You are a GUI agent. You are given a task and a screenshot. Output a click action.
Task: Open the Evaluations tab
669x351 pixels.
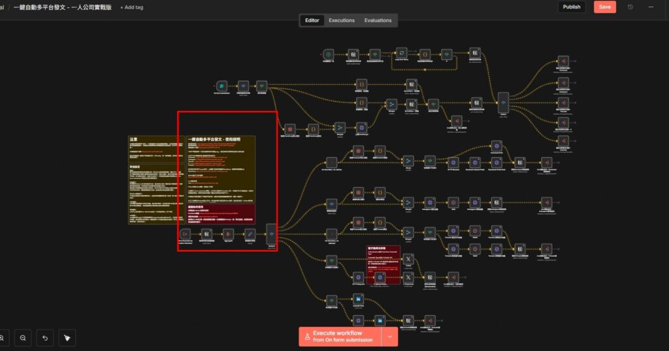coord(378,20)
